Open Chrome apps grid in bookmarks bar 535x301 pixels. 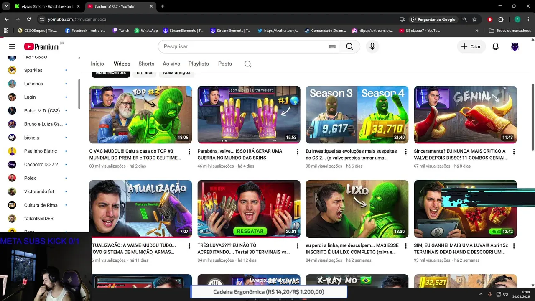click(6, 31)
